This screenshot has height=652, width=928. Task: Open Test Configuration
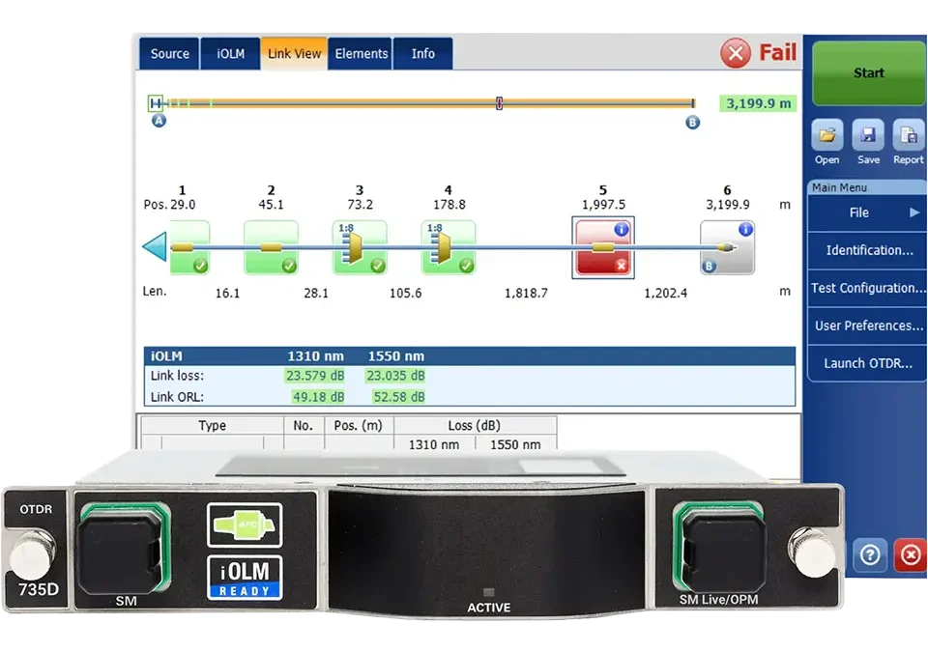[x=867, y=288]
